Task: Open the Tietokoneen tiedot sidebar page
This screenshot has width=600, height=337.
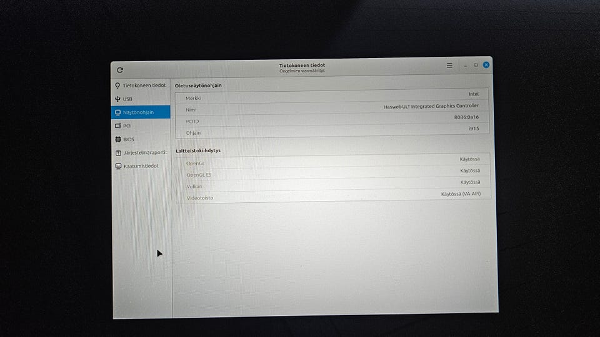Action: pyautogui.click(x=141, y=85)
